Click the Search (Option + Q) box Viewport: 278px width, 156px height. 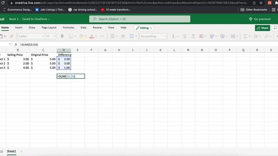pyautogui.click(x=140, y=19)
